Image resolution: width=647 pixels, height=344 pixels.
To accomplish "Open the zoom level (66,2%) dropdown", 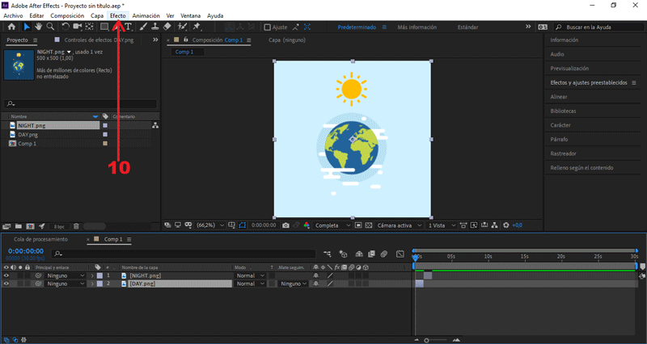I will pos(210,225).
